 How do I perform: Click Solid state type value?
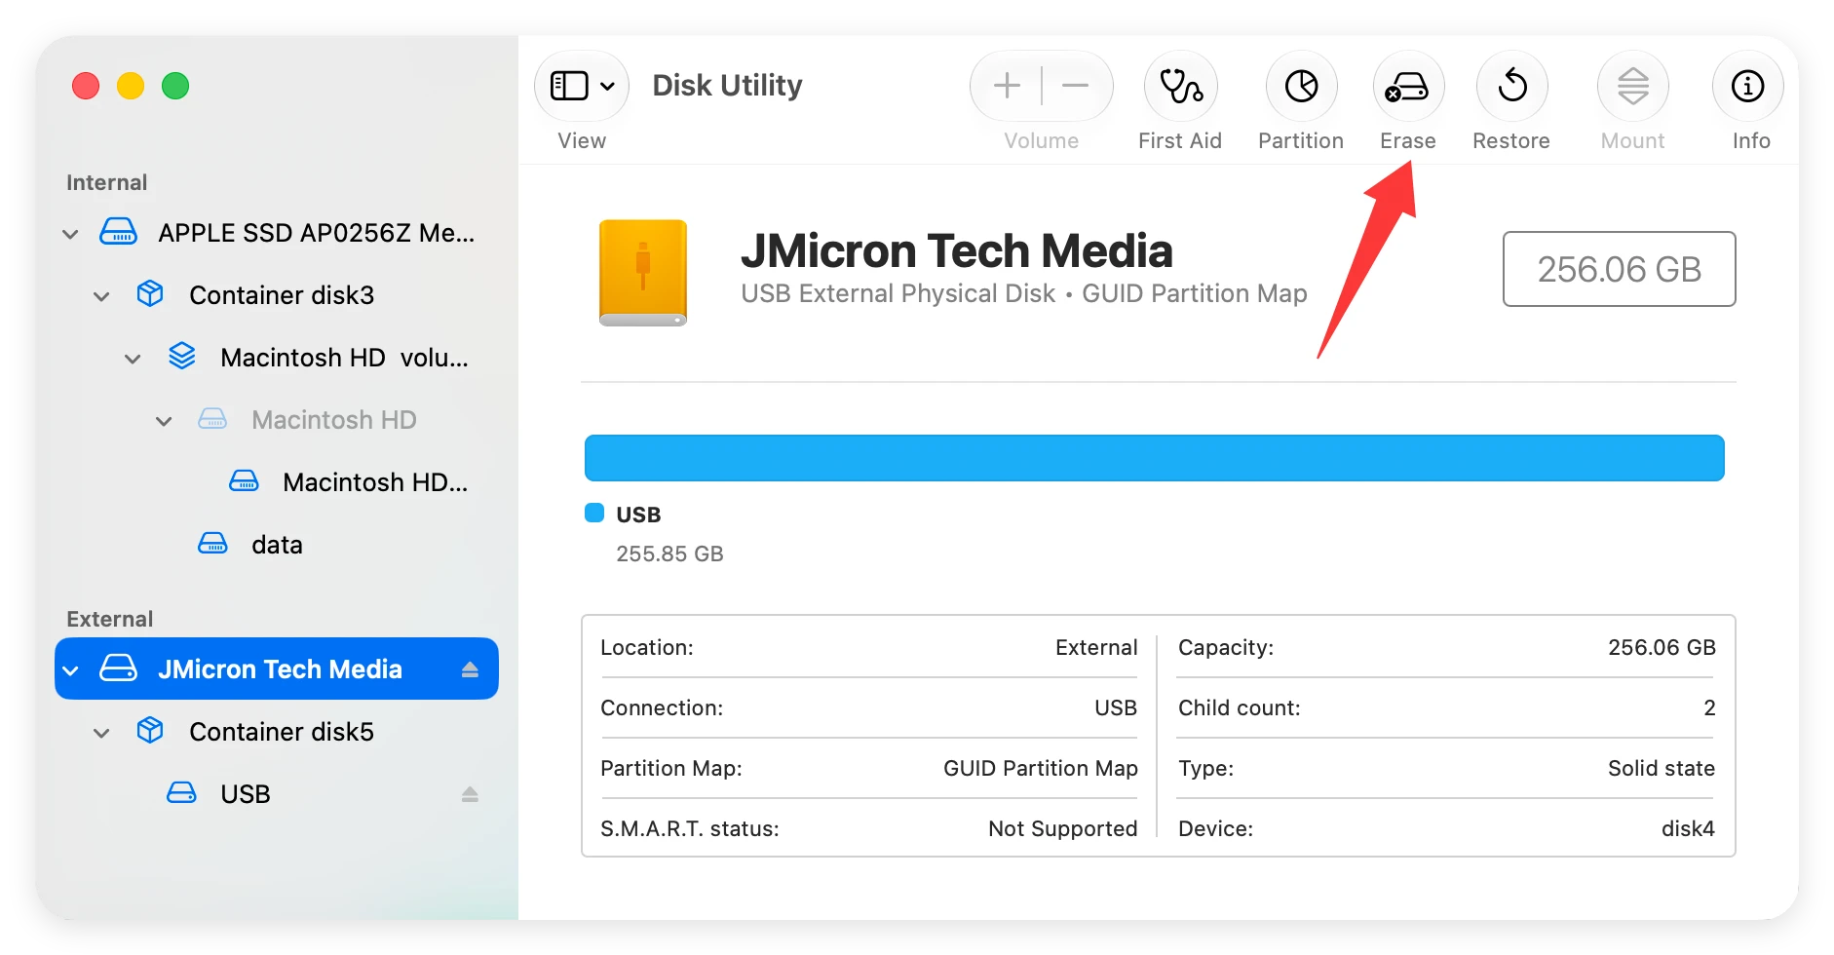coord(1662,768)
